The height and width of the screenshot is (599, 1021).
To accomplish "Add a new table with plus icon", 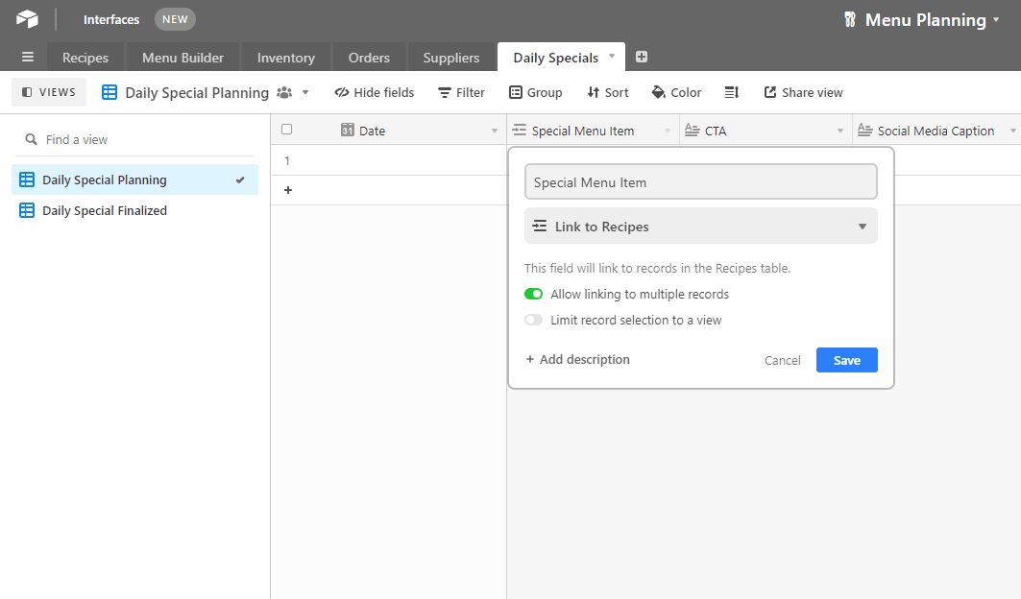I will 642,57.
